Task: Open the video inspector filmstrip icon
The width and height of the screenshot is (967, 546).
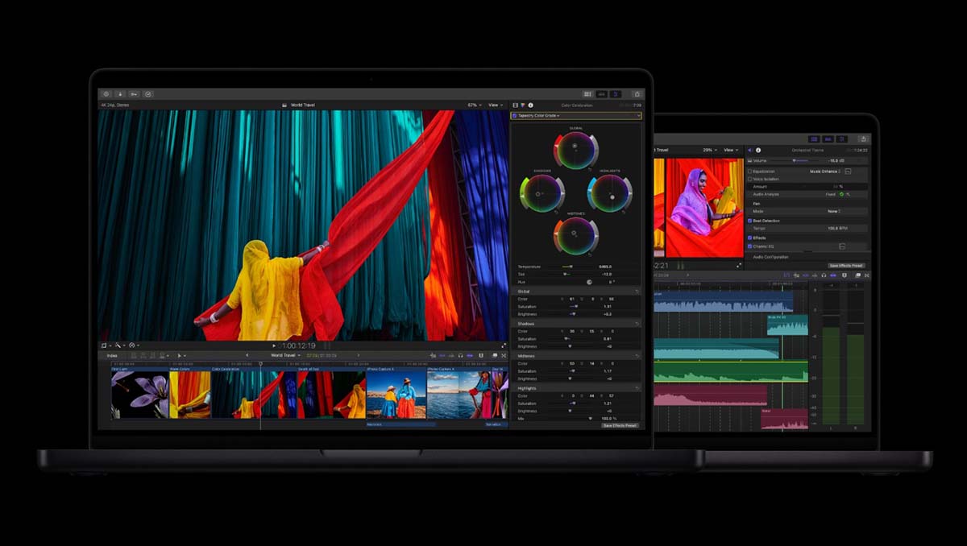Action: 516,105
